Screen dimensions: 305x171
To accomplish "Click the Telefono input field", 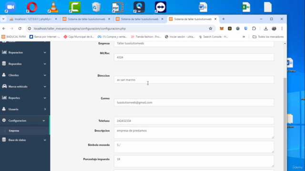I will pos(194,121).
